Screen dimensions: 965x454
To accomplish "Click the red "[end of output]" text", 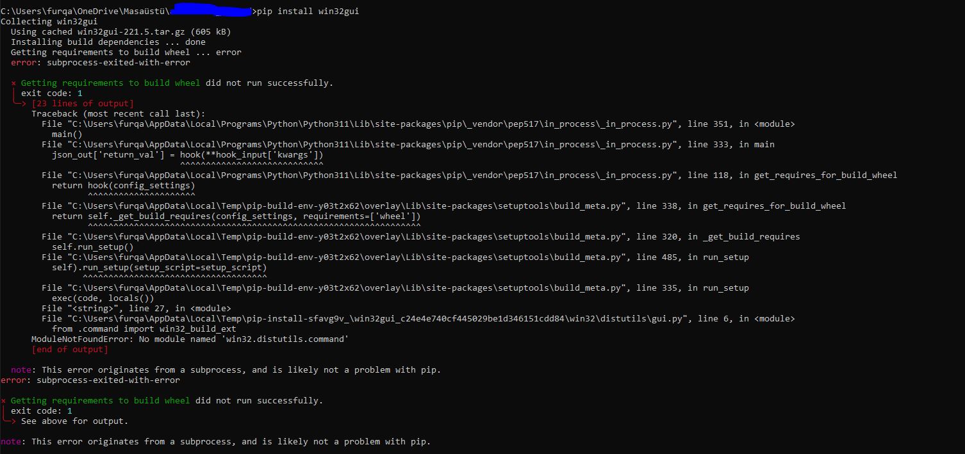I will click(70, 350).
